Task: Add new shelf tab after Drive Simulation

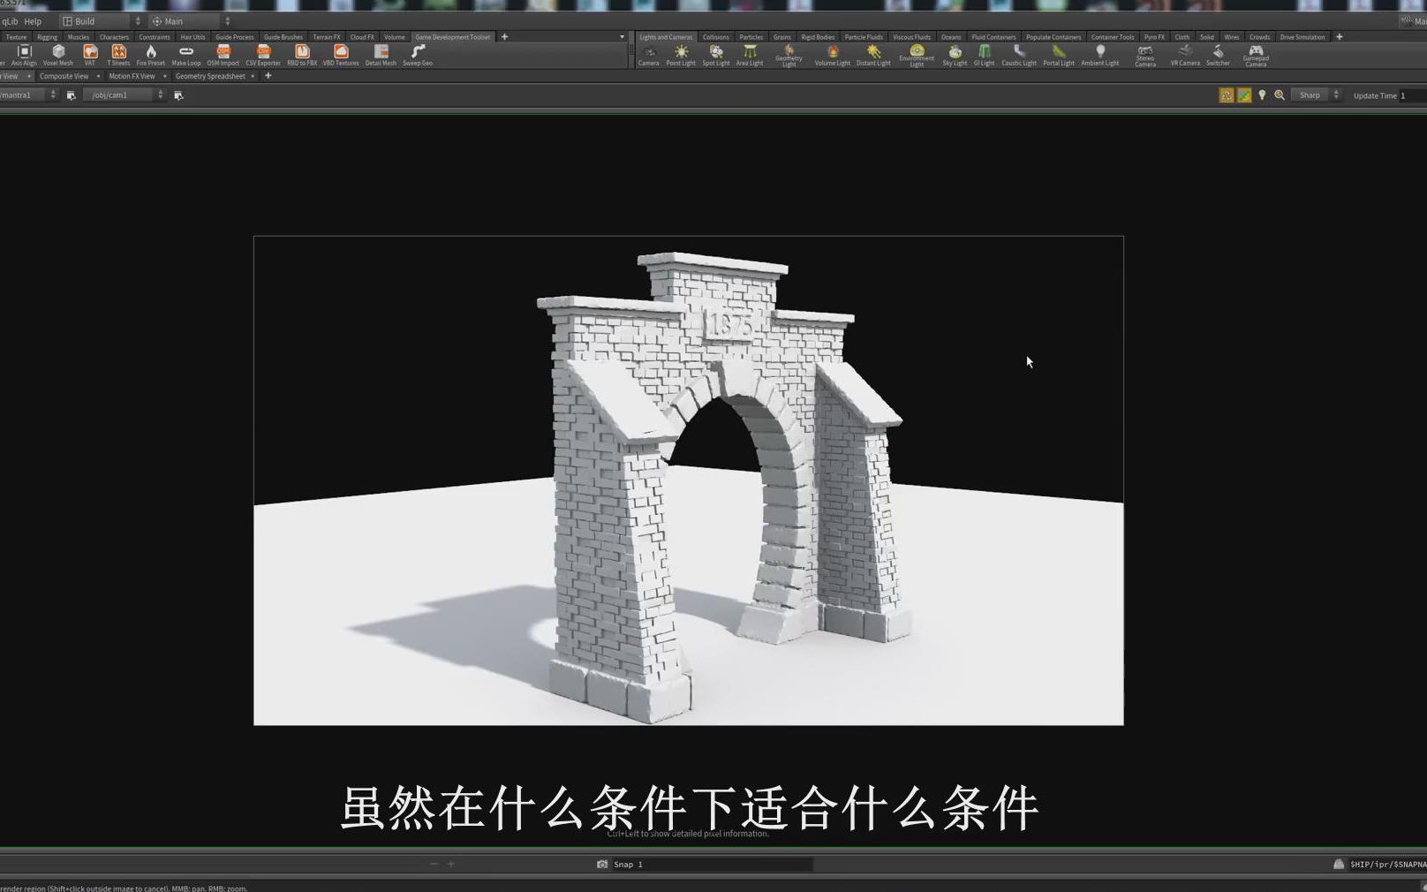Action: coord(1340,37)
